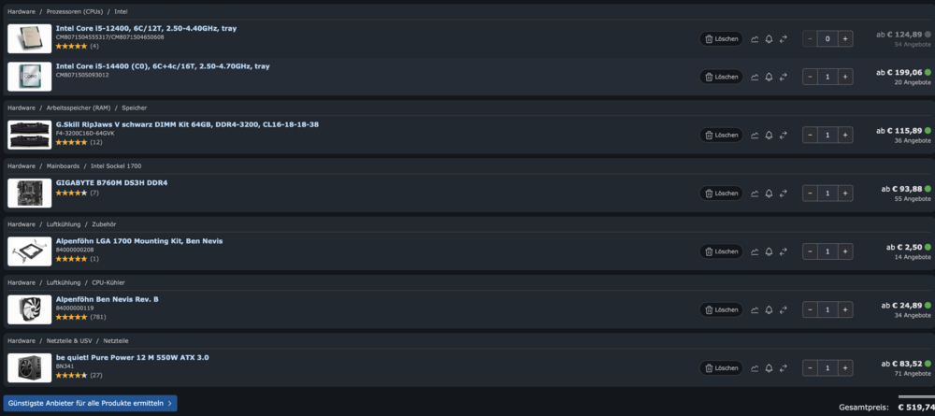Set price alert bell for Intel Core i5-14400
Viewport: 935px width, 416px height.
pos(769,77)
